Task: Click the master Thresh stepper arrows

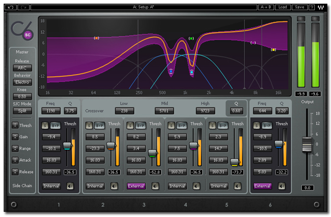Action: 15,125
